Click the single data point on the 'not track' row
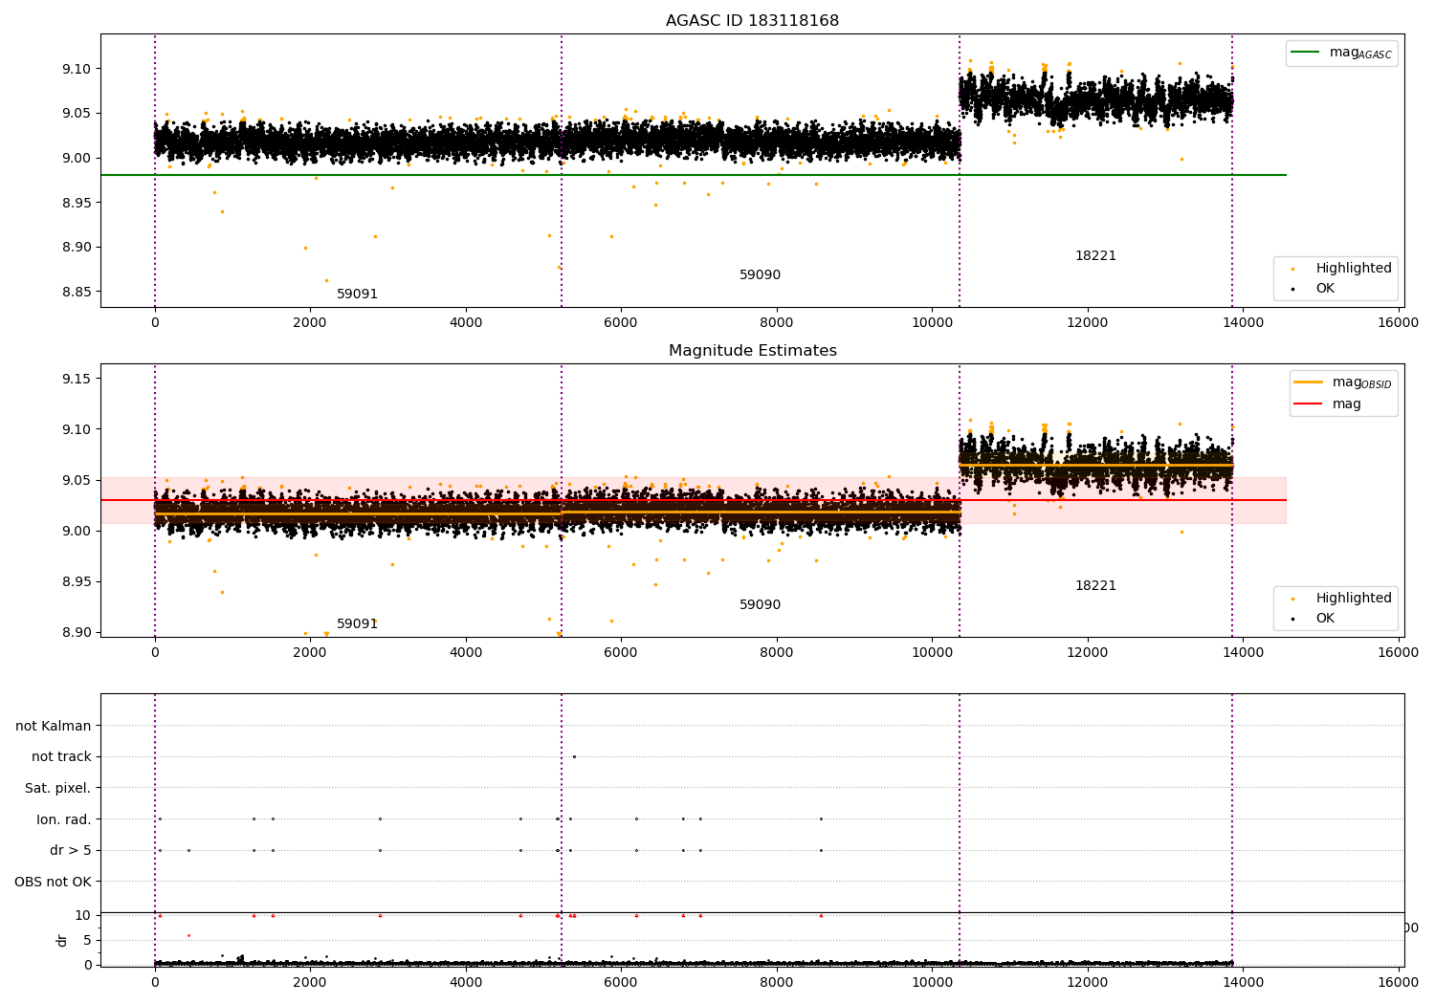 pos(574,757)
